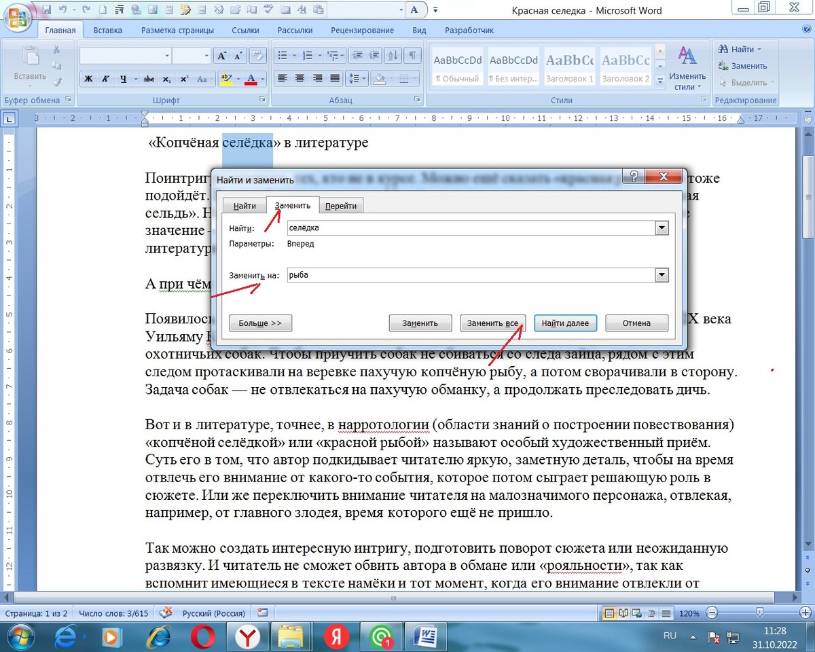Click the 'Больше >>' button
Image resolution: width=815 pixels, height=652 pixels.
coord(260,323)
